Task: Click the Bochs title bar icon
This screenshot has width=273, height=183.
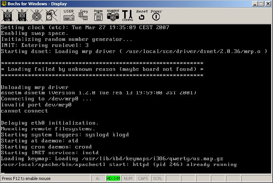Action: (4, 3)
